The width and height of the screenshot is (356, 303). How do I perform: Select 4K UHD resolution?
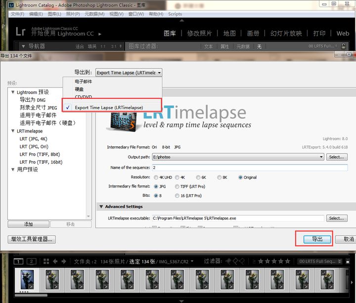pyautogui.click(x=156, y=177)
